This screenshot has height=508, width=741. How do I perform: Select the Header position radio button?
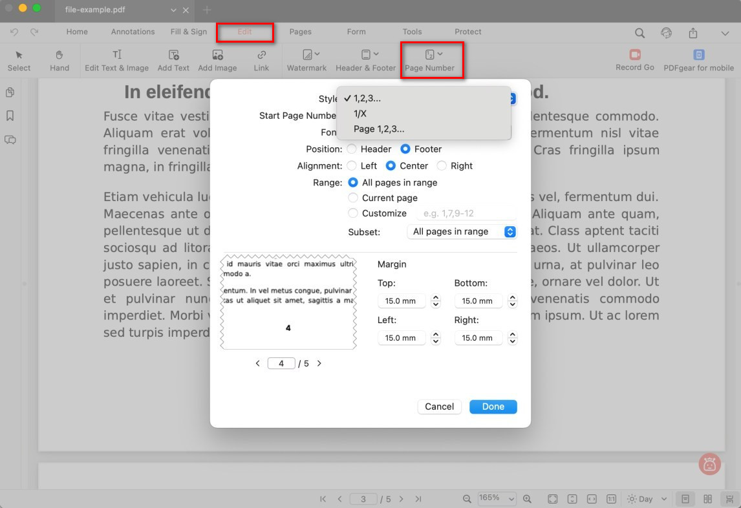pos(352,149)
